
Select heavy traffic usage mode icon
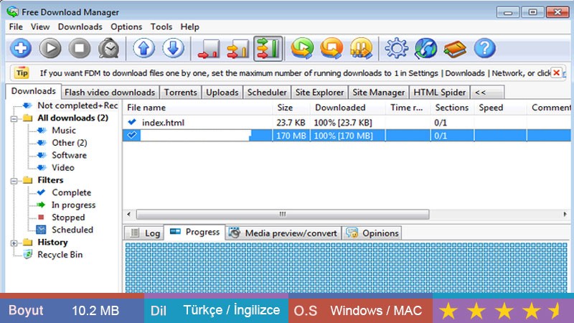[x=268, y=48]
